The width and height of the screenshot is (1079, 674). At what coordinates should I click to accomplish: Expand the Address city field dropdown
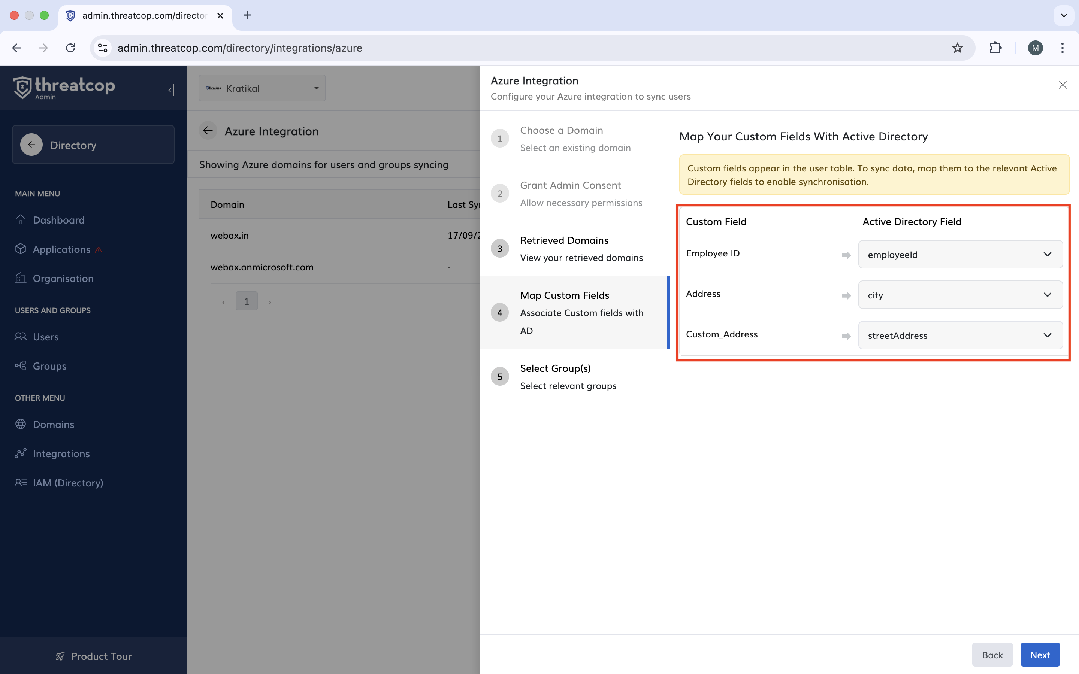point(960,295)
